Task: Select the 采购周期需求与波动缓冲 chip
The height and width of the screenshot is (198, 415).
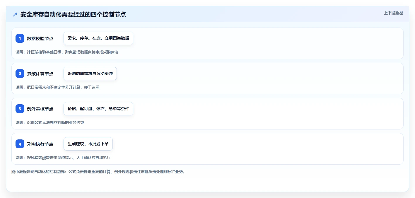Action: click(x=90, y=74)
